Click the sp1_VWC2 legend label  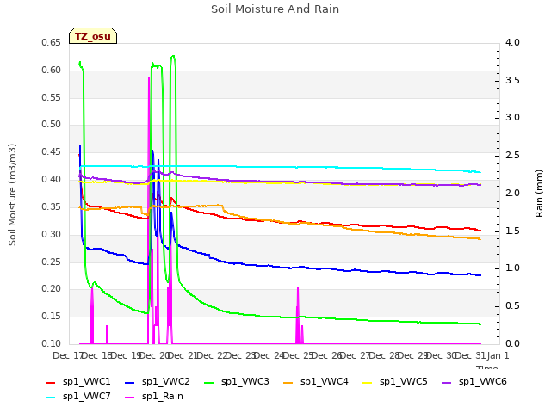(166, 381)
